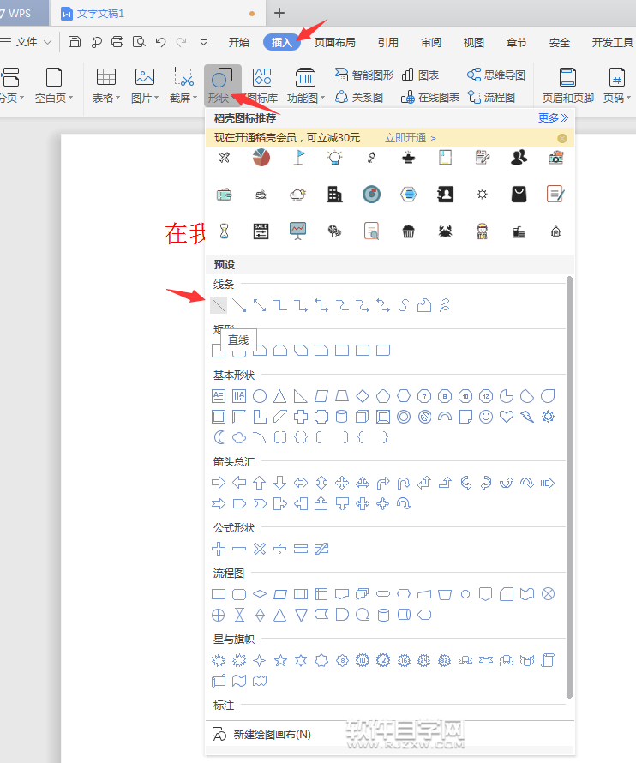
Task: Click the Print toolbar icon
Action: coord(117,42)
